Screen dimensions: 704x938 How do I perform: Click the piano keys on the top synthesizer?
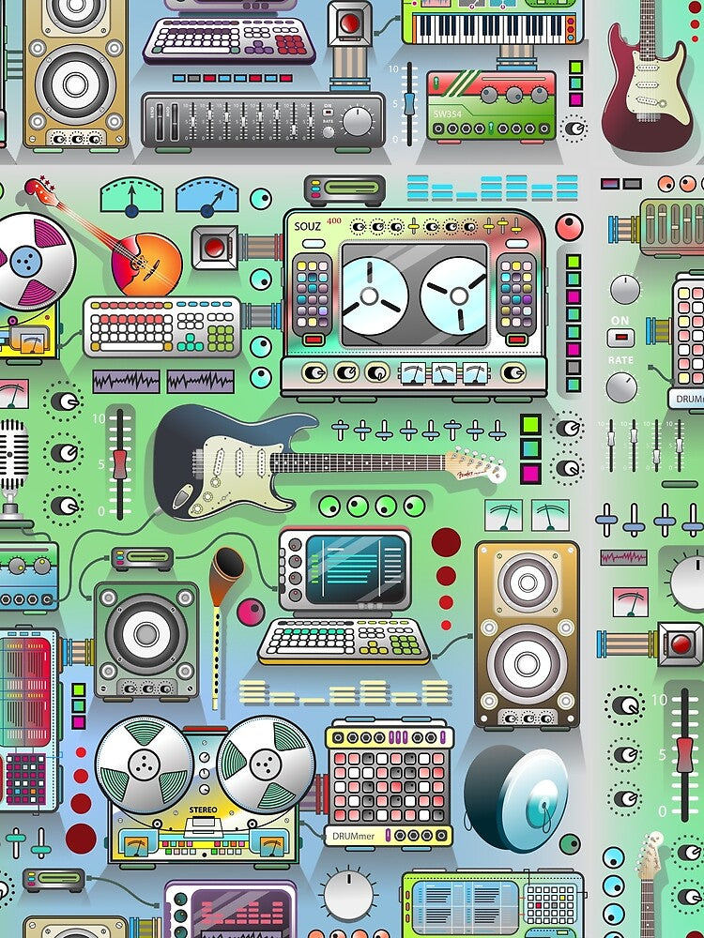click(x=488, y=28)
